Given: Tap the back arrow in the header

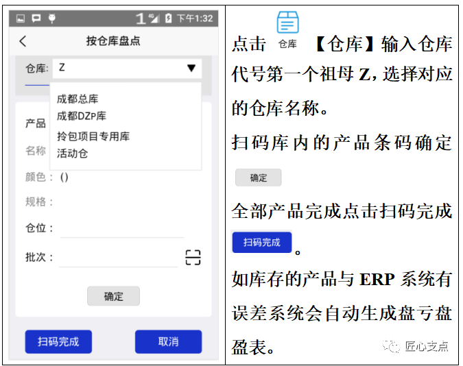Looking at the screenshot, I should point(23,41).
